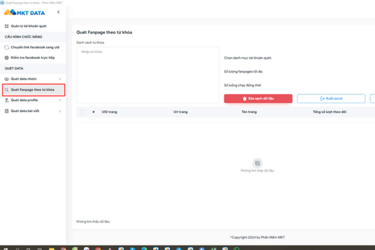Click the Quét data bài viết document icon

[x=7, y=111]
